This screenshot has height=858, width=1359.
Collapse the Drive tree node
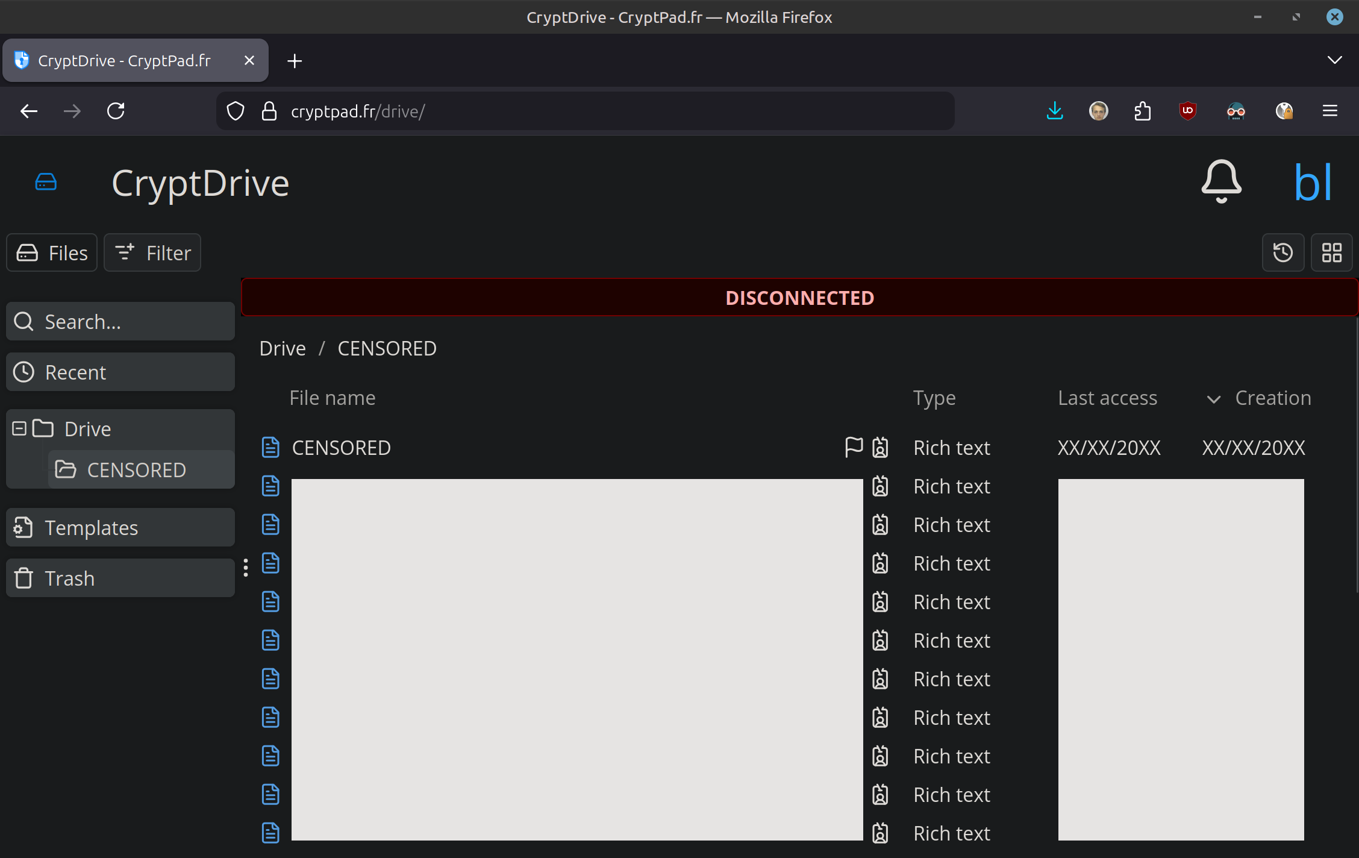[x=19, y=428]
